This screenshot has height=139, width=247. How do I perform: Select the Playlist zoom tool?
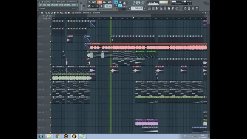tap(66, 13)
